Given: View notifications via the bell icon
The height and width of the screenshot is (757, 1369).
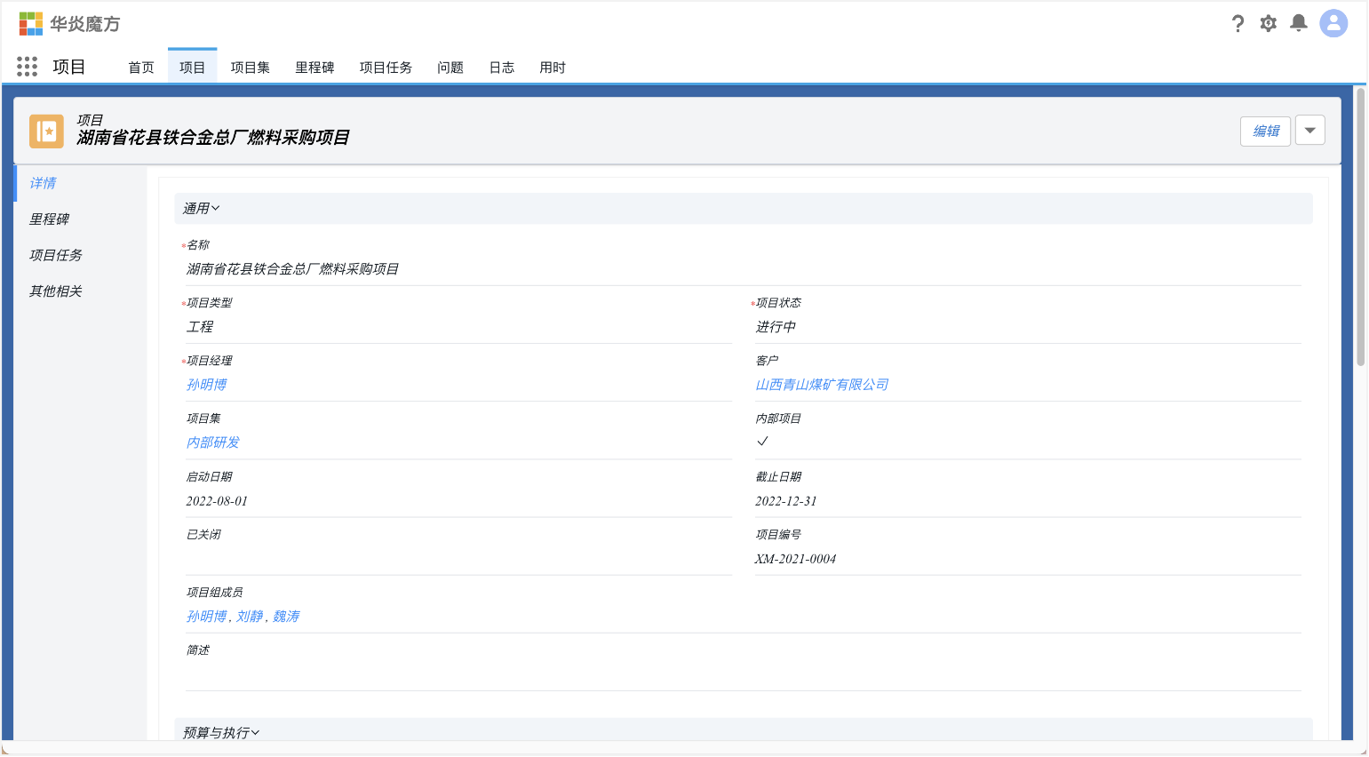Looking at the screenshot, I should click(1298, 24).
